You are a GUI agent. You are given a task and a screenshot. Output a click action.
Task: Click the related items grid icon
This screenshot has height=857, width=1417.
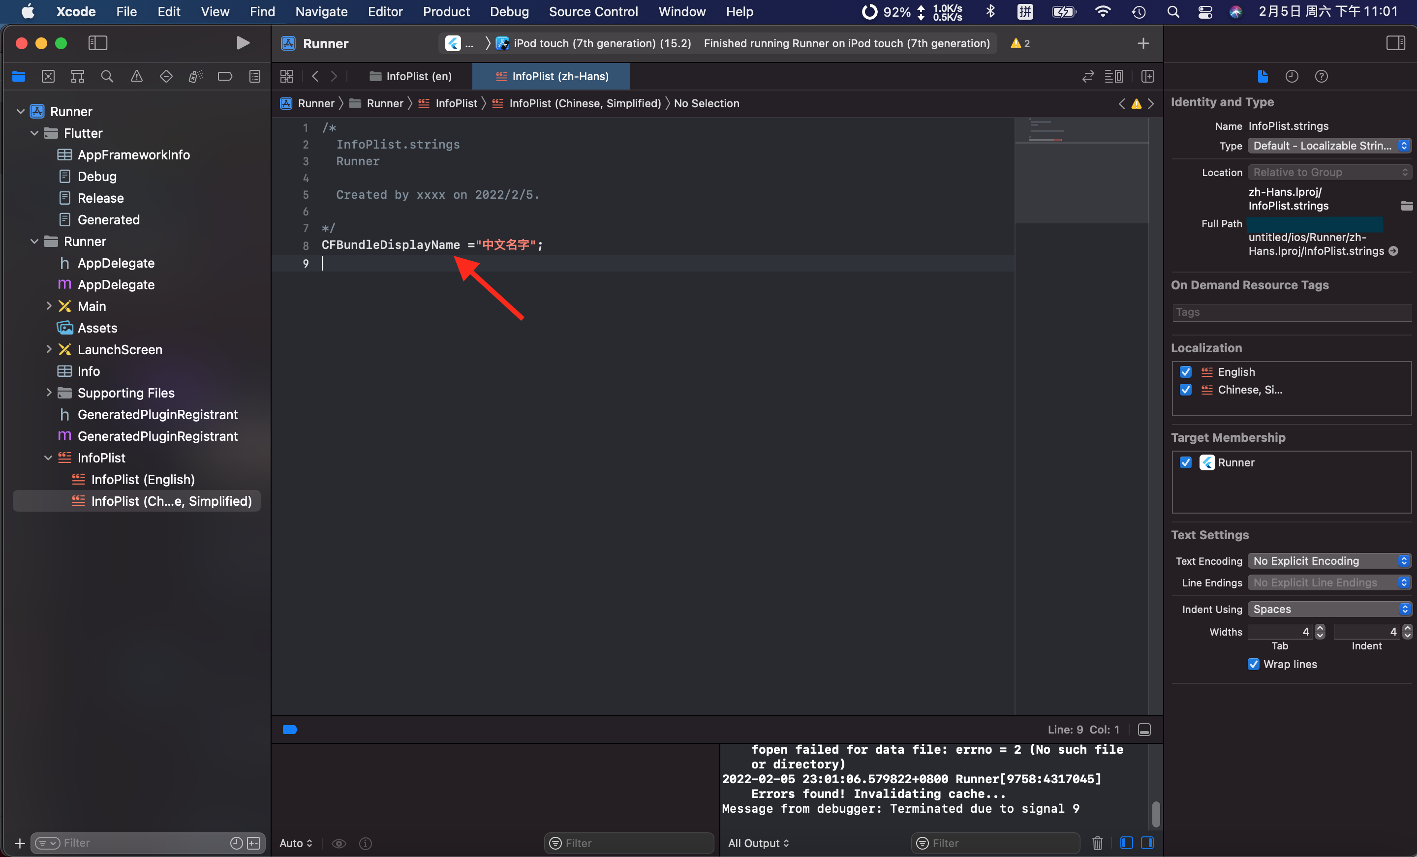coord(286,76)
